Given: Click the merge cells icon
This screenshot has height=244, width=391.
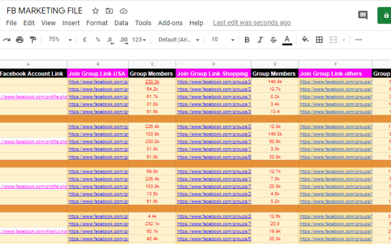Looking at the screenshot, I should 333,40.
